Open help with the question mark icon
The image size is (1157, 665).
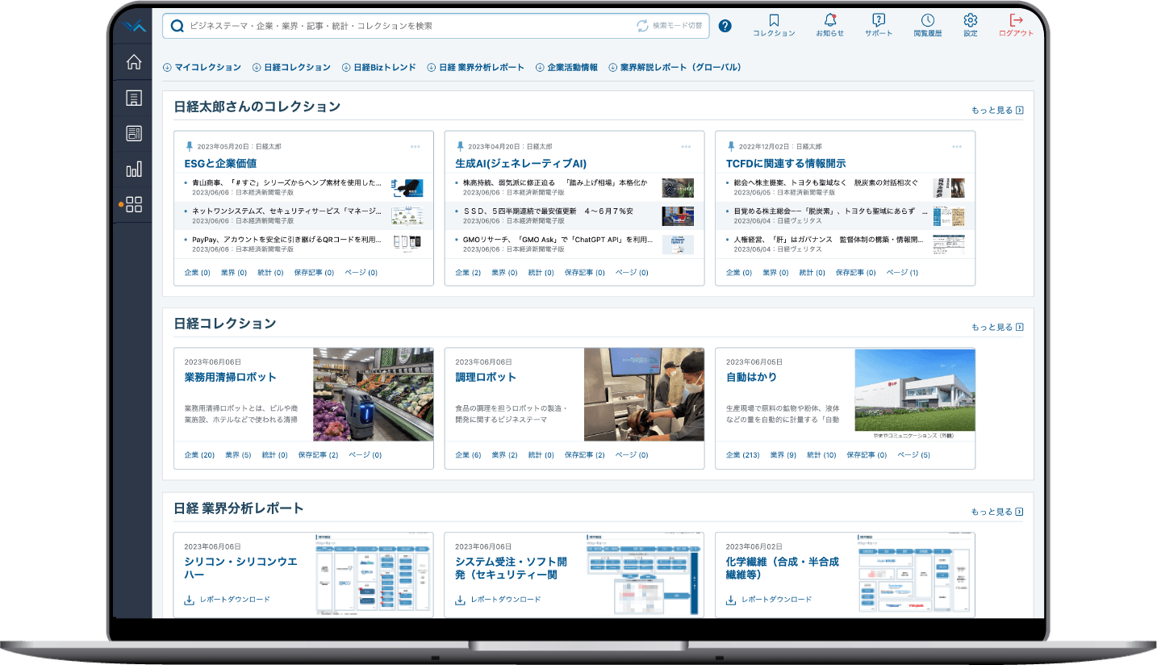725,26
